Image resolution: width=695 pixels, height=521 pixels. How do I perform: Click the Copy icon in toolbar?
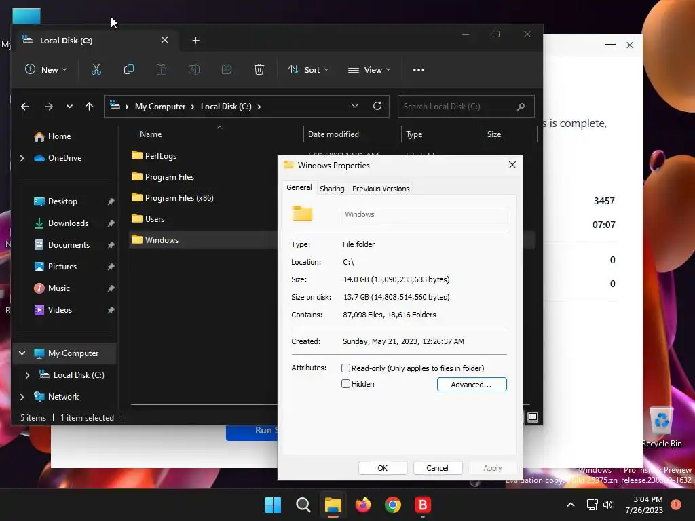pyautogui.click(x=128, y=70)
